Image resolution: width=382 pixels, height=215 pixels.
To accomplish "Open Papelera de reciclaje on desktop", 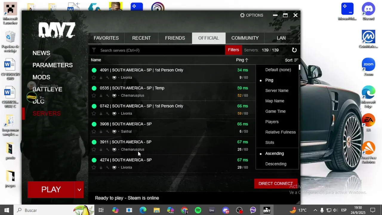I will coord(10,42).
